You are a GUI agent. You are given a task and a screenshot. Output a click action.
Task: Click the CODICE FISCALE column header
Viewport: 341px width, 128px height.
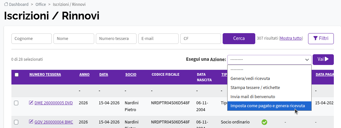coord(166,74)
